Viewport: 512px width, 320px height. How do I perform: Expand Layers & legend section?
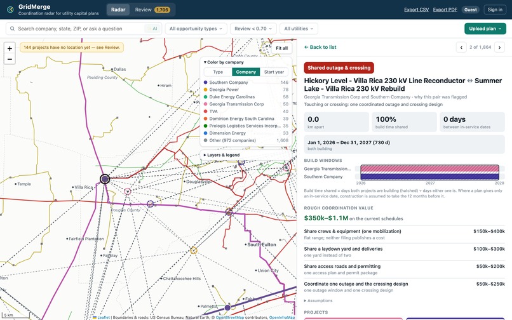coord(222,155)
